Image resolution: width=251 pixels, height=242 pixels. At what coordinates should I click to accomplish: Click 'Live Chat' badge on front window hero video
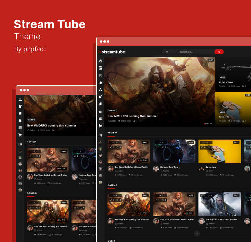pos(208,124)
